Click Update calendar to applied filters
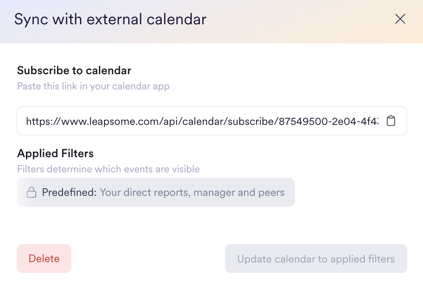This screenshot has width=423, height=296. pos(316,259)
